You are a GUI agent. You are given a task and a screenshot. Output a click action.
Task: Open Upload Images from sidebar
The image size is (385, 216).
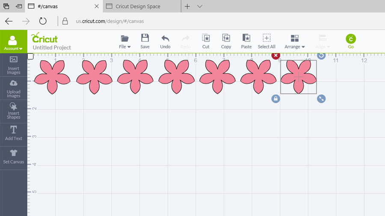(14, 88)
